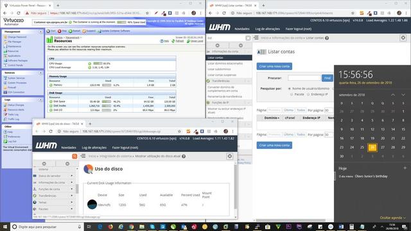Click the help icon beside Listar contas breadcrumb
Screen dimensions: 411x231
point(327,38)
